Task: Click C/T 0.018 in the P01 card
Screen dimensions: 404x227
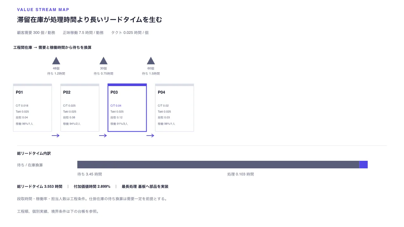Action: (22, 106)
